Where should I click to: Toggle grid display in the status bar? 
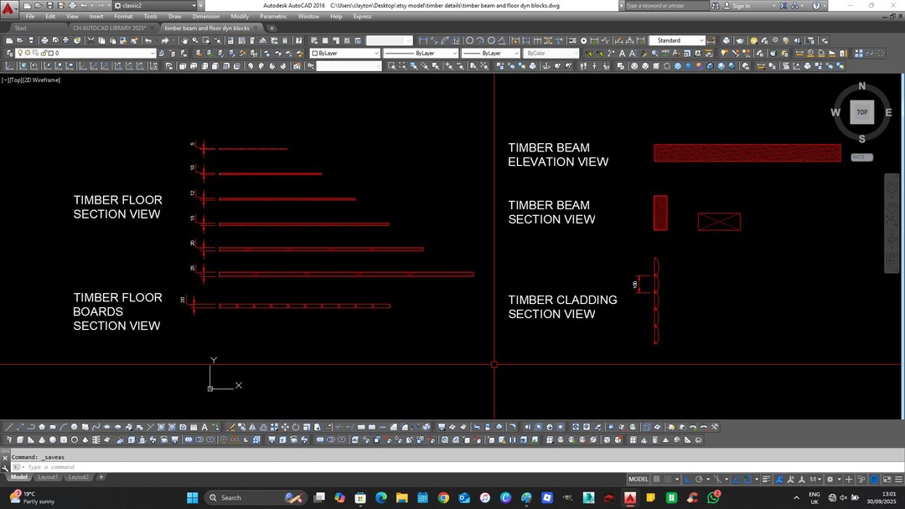click(x=659, y=478)
